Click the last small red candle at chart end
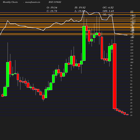140x140 pixels. [x=127, y=115]
